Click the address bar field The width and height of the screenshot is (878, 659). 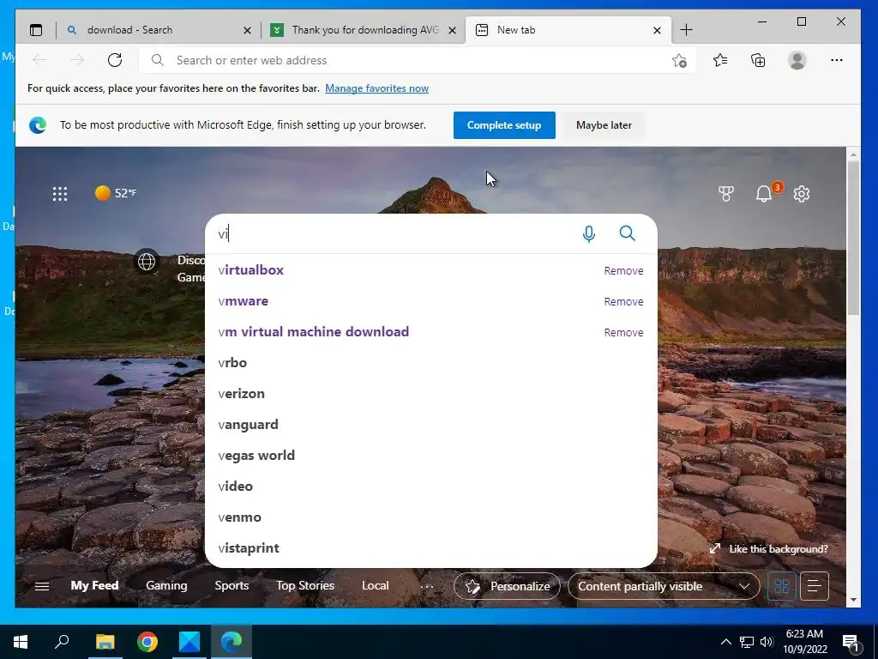[x=418, y=60]
